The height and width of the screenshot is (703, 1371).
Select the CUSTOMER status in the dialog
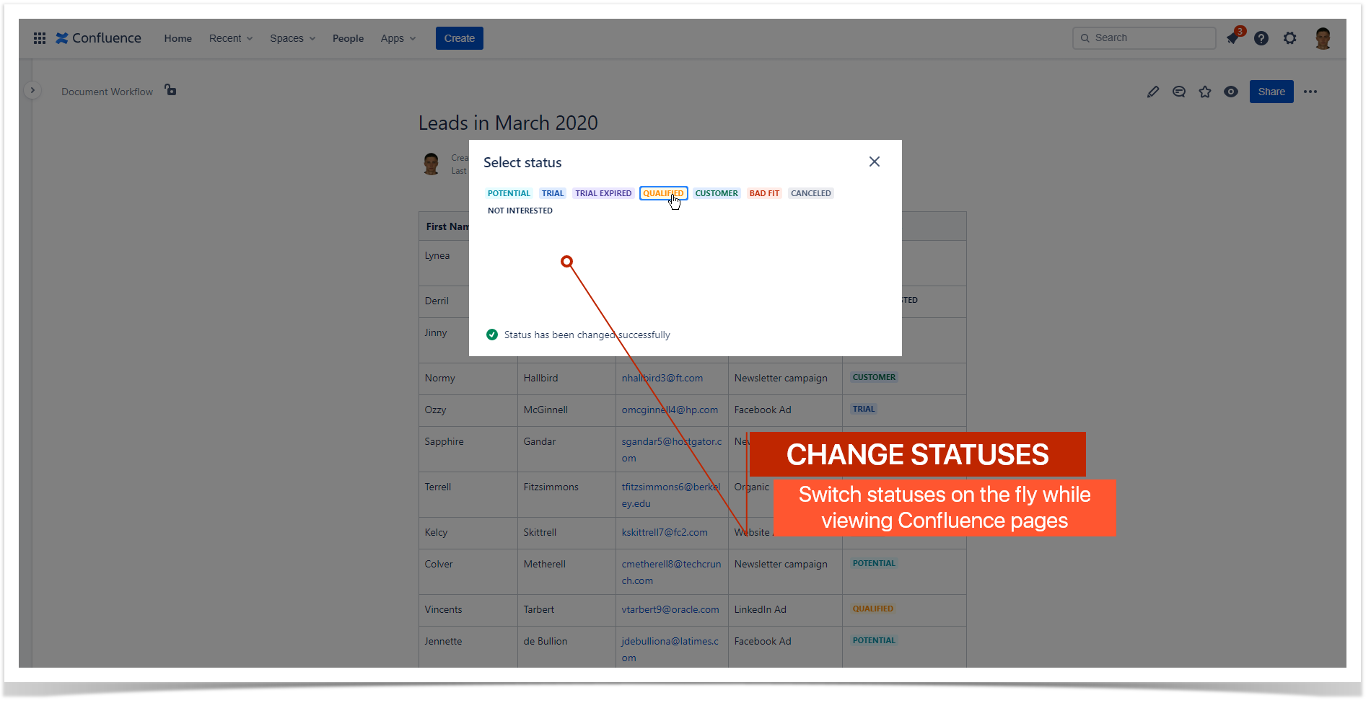click(717, 193)
